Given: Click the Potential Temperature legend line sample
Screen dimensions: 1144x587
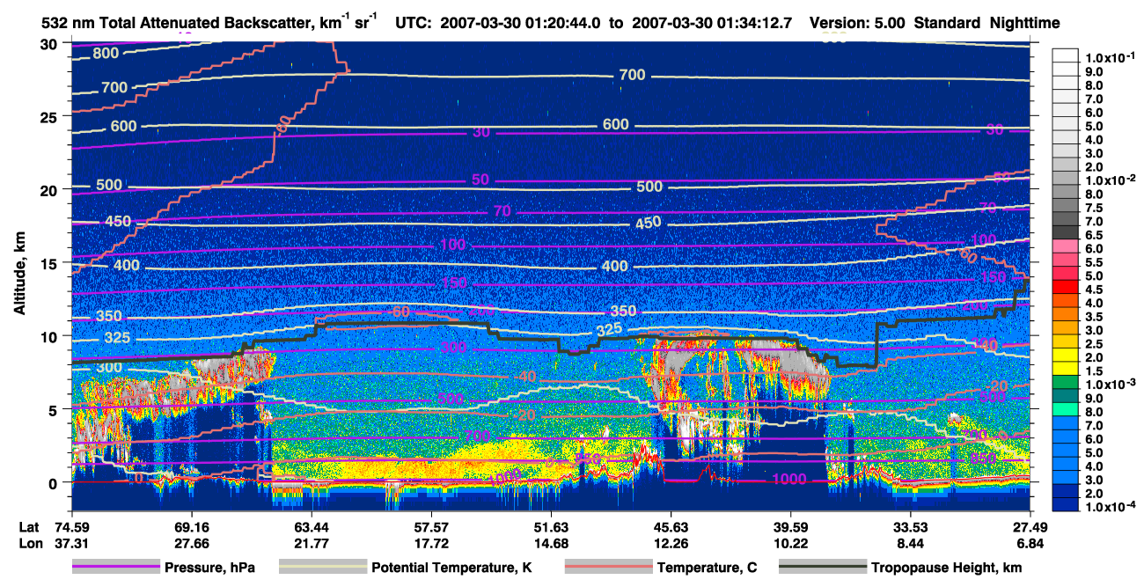Looking at the screenshot, I should (x=322, y=568).
